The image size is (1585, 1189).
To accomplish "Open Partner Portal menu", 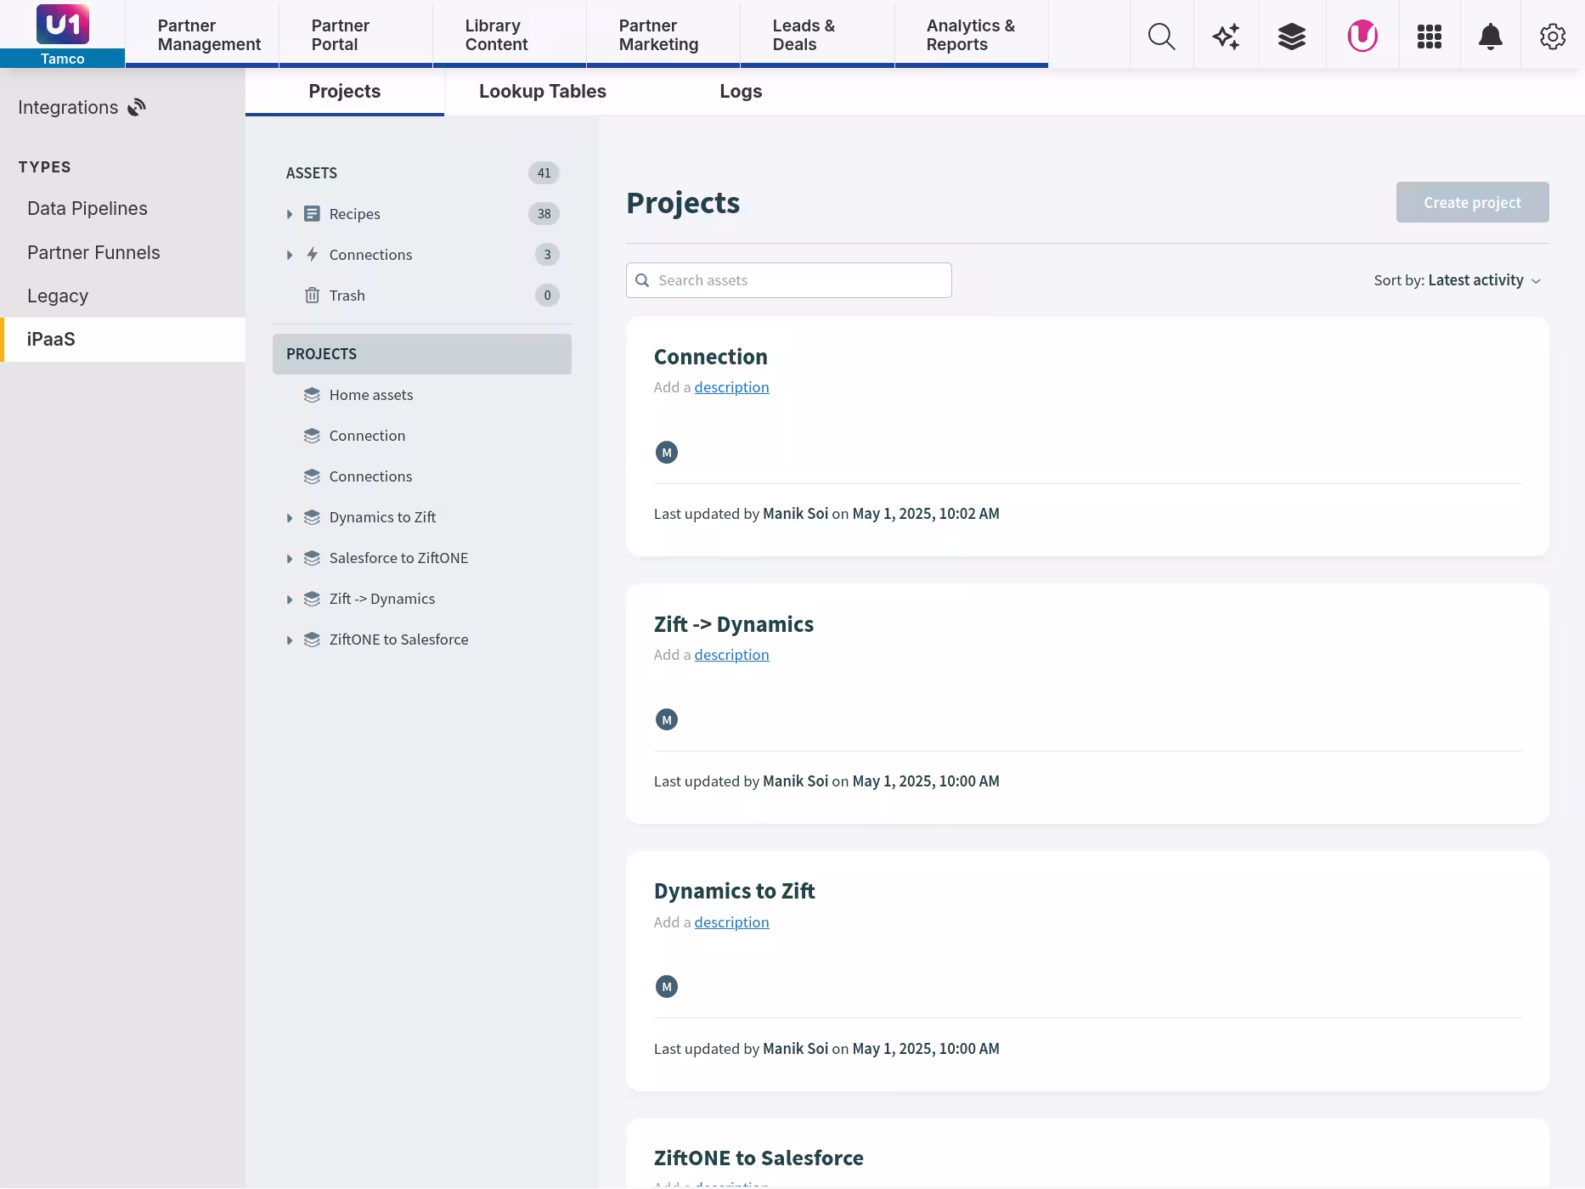I will coord(356,35).
